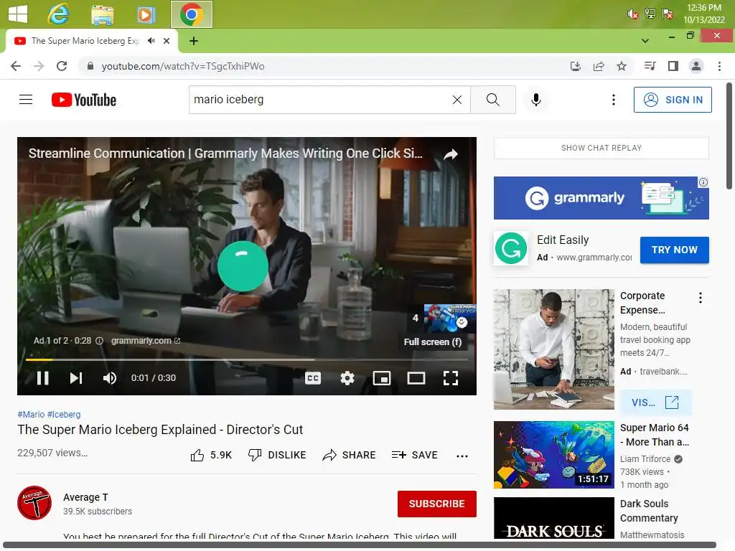Screen dimensions: 735x551
Task: Click the #Mario hashtag
Action: 31,414
